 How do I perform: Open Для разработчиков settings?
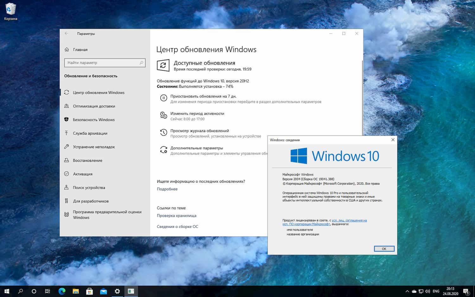pos(91,201)
